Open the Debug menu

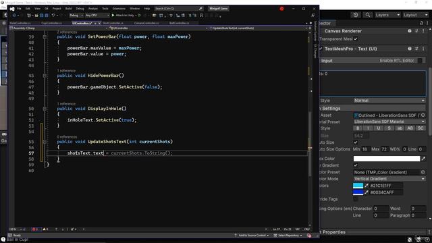tap(80, 9)
